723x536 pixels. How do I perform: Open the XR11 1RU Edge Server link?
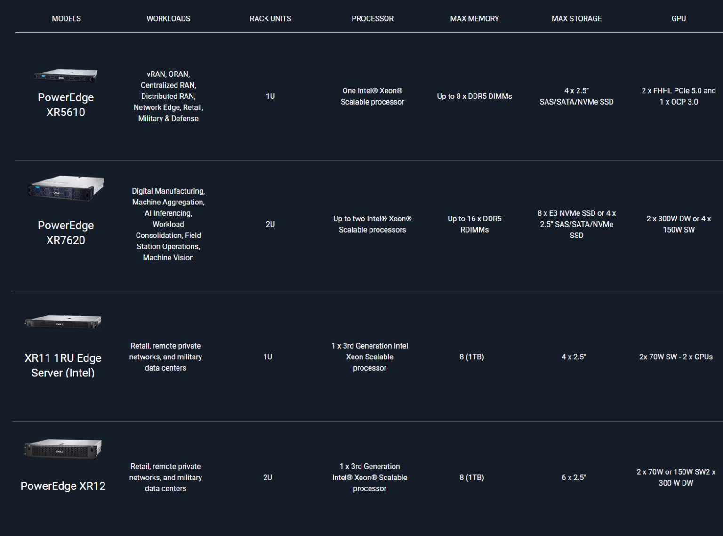(x=63, y=365)
